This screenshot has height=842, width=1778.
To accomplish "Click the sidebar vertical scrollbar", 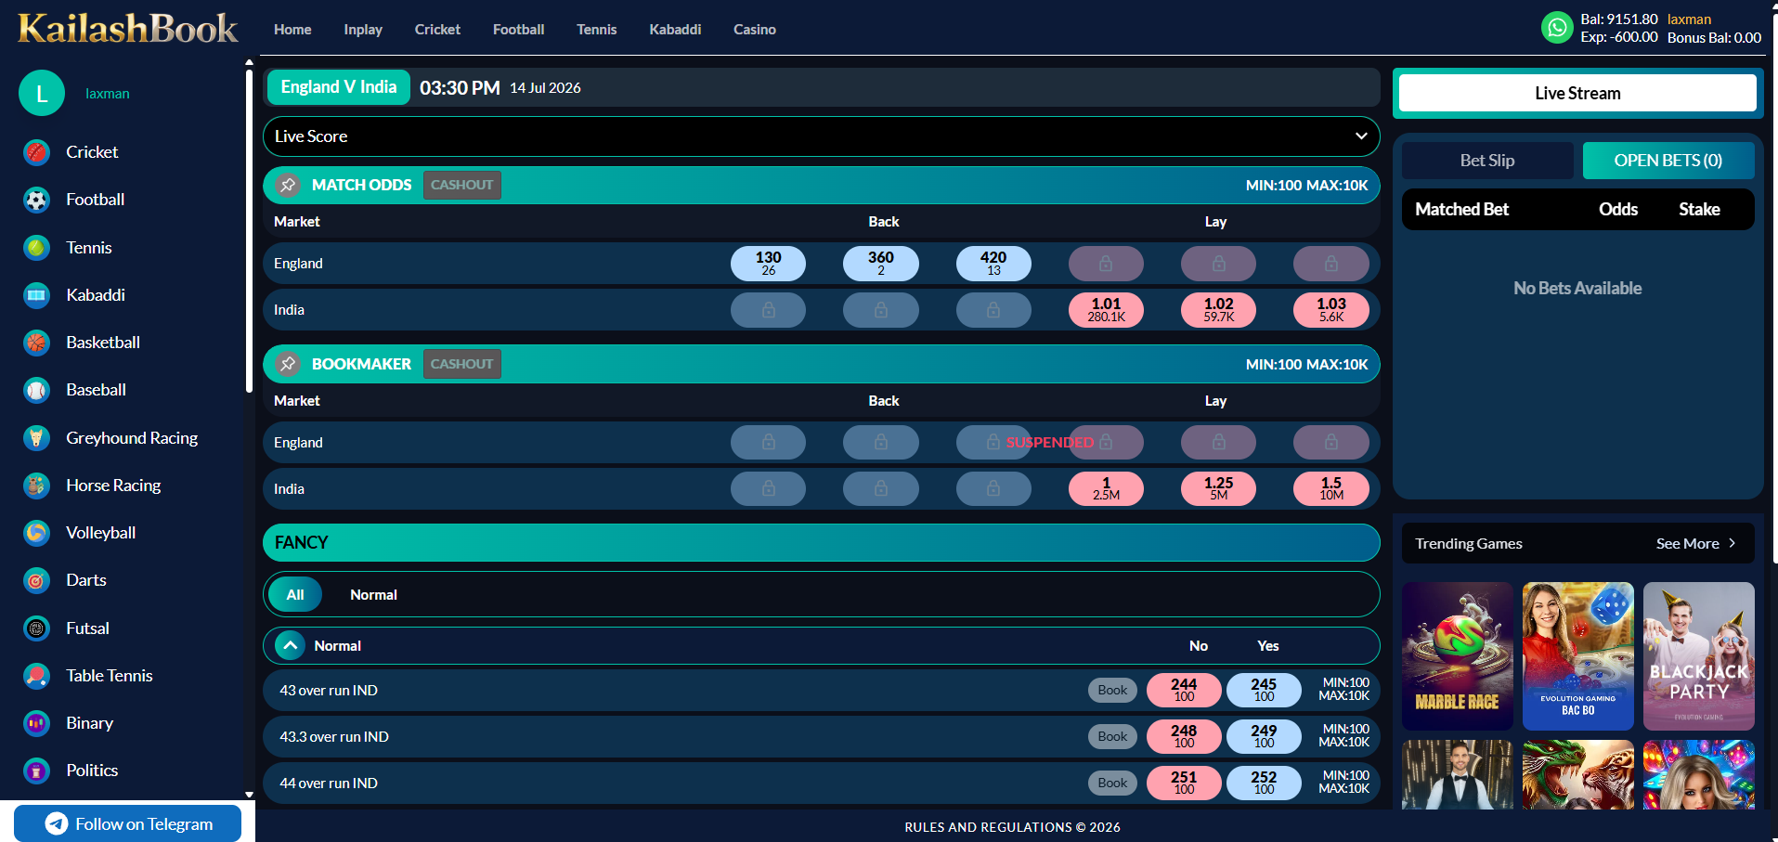I will click(249, 230).
